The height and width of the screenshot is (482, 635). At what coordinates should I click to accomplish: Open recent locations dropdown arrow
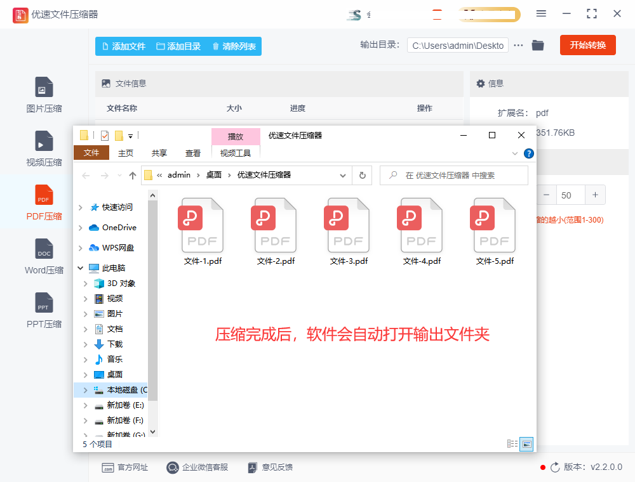click(x=119, y=176)
